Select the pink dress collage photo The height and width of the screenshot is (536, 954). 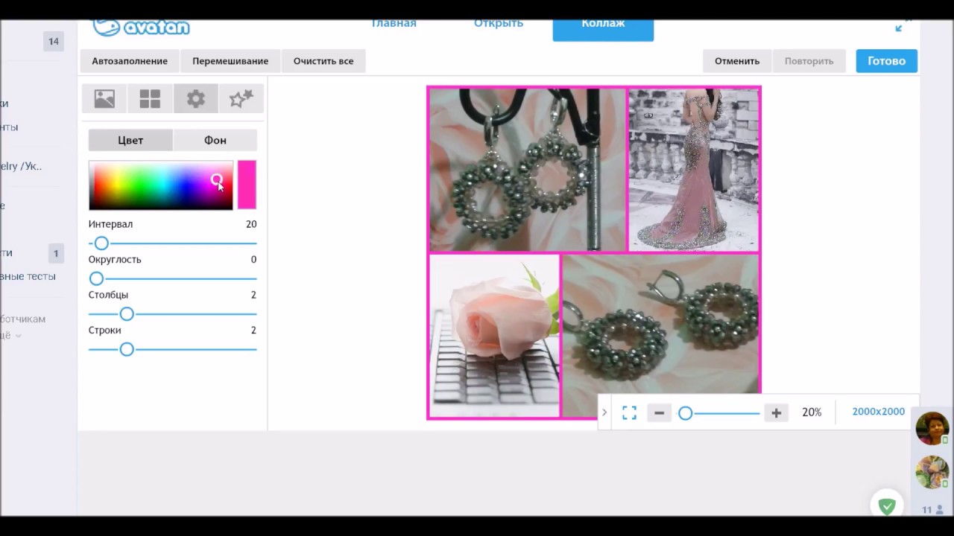693,170
